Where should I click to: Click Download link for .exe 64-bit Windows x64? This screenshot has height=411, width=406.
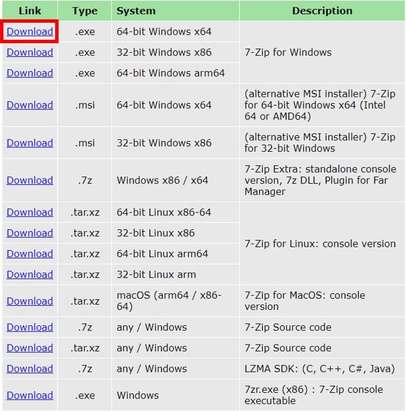click(x=30, y=31)
